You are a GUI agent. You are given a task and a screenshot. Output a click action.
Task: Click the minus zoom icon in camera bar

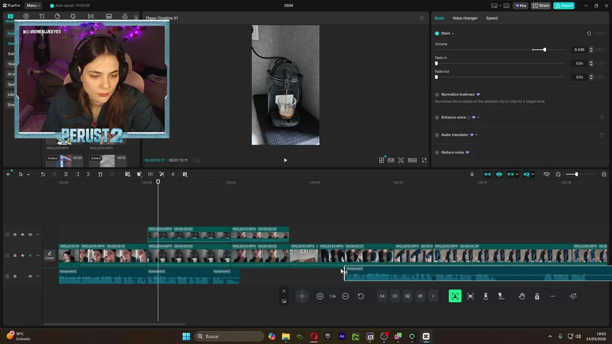pyautogui.click(x=345, y=296)
